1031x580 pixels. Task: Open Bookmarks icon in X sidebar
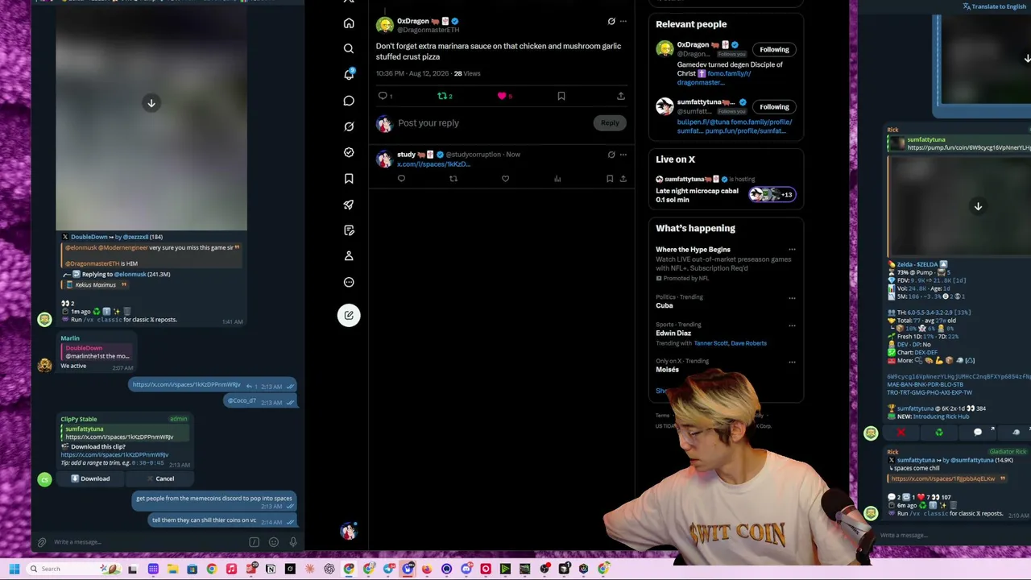[349, 178]
